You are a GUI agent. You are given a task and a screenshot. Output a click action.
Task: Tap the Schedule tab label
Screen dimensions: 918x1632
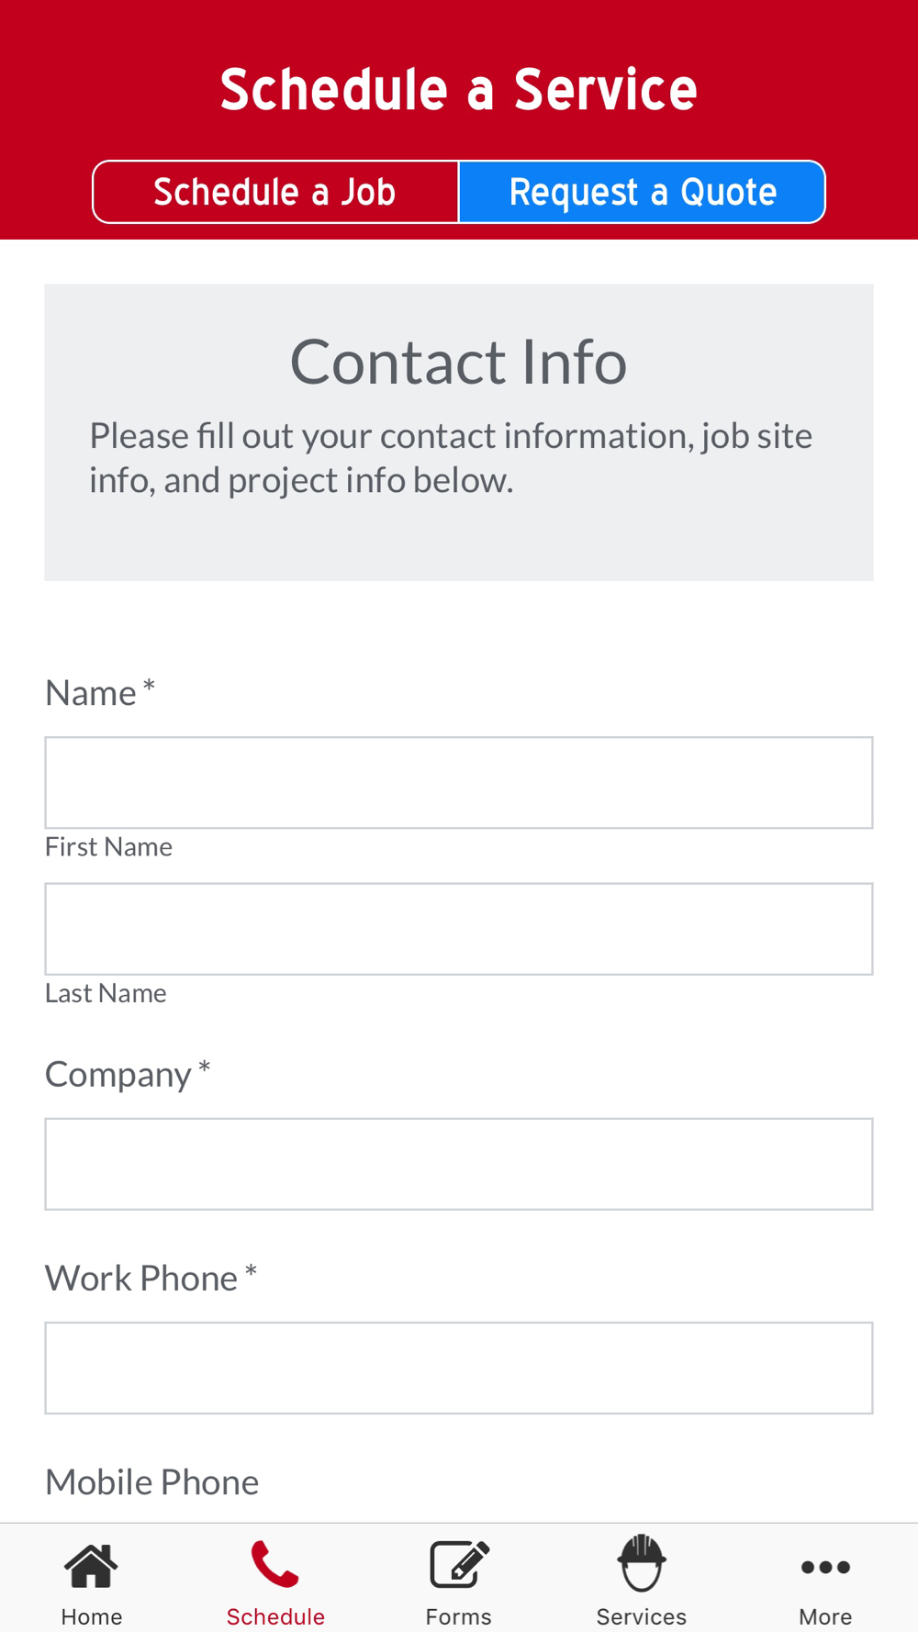pyautogui.click(x=275, y=1616)
